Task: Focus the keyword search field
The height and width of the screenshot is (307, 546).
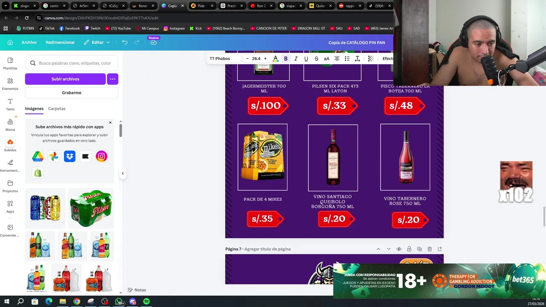Action: (x=72, y=63)
